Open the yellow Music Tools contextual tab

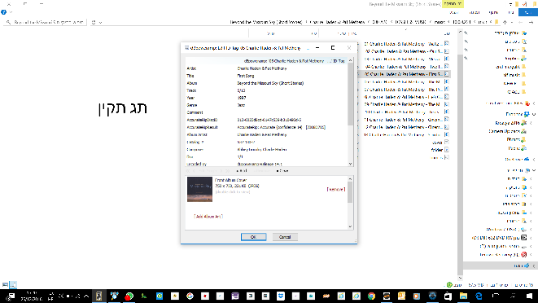(x=453, y=4)
